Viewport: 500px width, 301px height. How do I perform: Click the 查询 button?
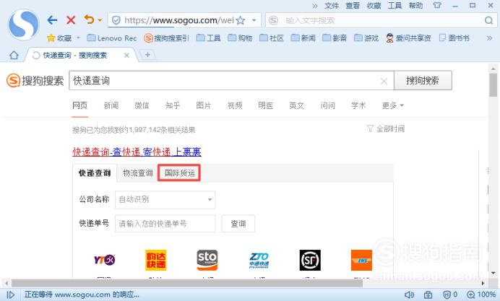tap(238, 224)
